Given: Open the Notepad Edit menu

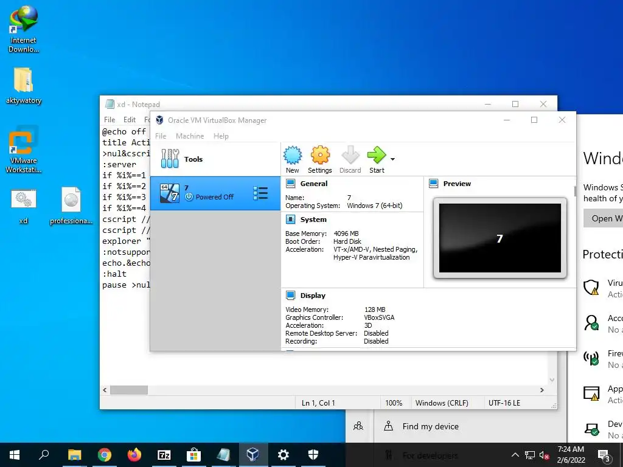Looking at the screenshot, I should (130, 120).
